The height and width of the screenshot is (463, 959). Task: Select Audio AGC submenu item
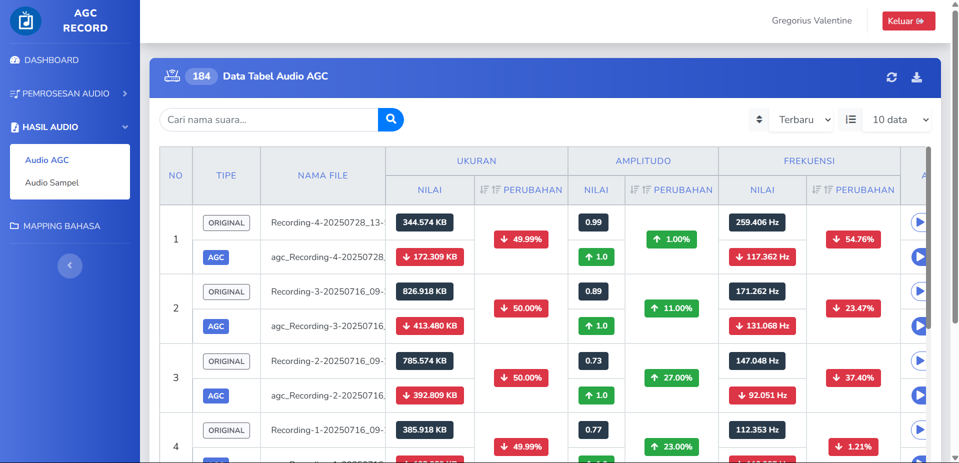(47, 160)
